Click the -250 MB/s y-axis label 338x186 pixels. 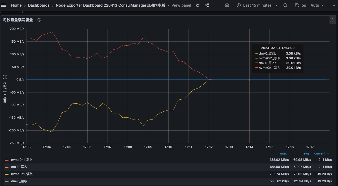16,143
